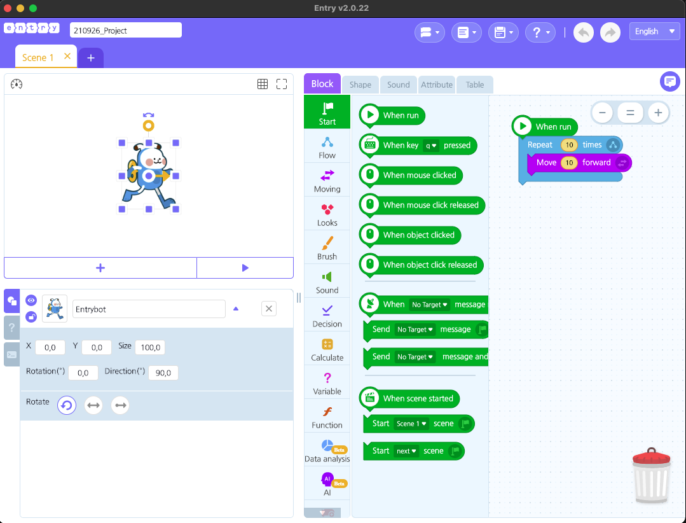Reset workspace zoom with equals button
The width and height of the screenshot is (686, 523).
[x=630, y=113]
